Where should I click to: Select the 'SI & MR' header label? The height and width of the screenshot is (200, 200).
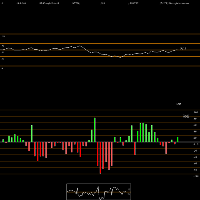[21, 3]
